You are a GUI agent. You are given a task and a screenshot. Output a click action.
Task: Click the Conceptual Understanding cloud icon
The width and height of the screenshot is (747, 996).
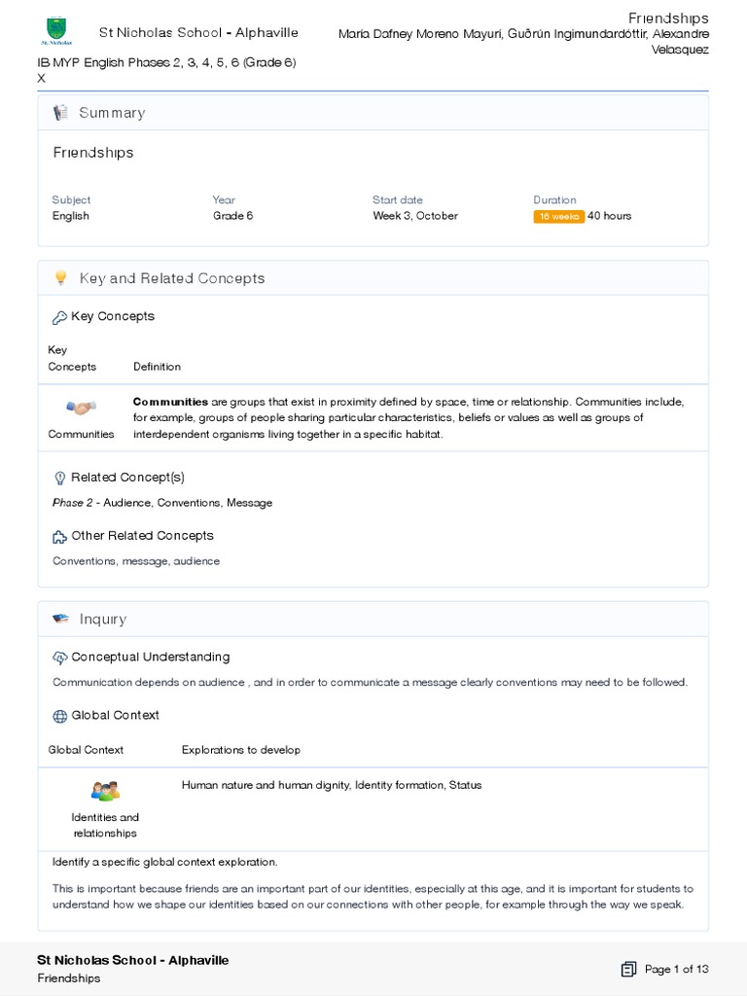pos(59,658)
